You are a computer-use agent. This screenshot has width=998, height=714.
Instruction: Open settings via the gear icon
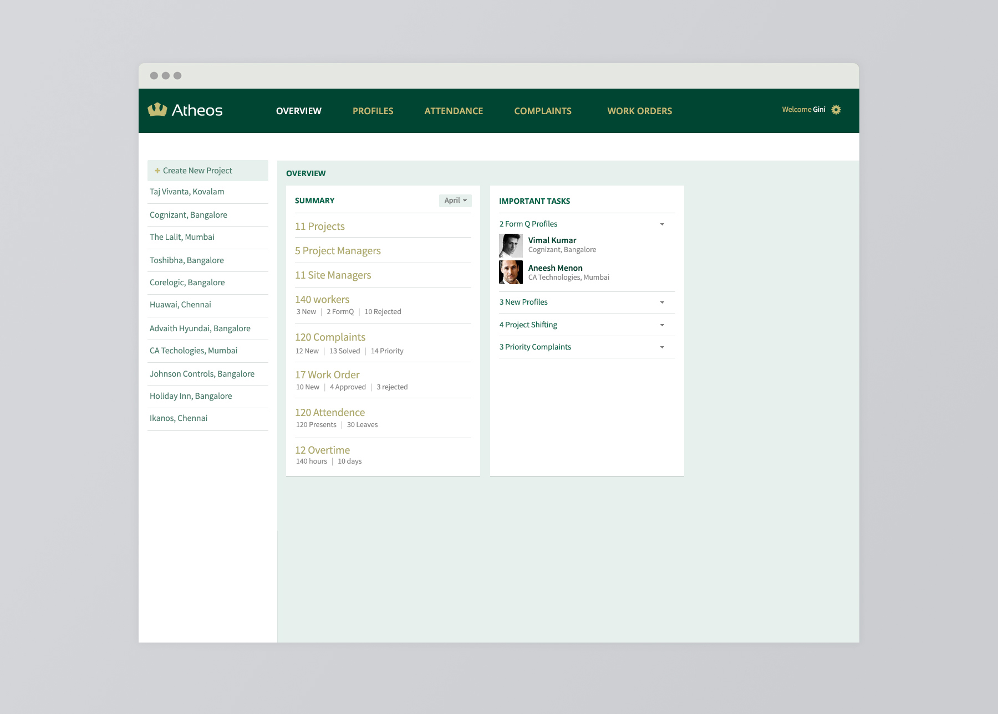836,110
